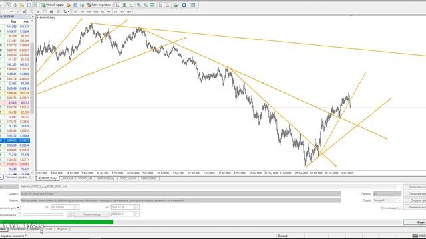The image size is (426, 239).
Task: Switch to the NZDCAD,H4 chart tab
Action: (x=128, y=179)
